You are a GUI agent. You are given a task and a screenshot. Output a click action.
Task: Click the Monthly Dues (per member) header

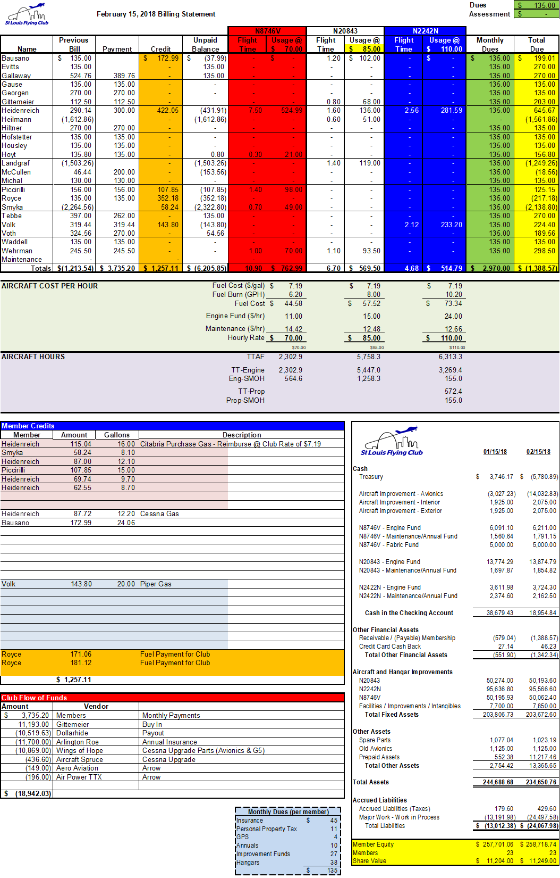[288, 811]
